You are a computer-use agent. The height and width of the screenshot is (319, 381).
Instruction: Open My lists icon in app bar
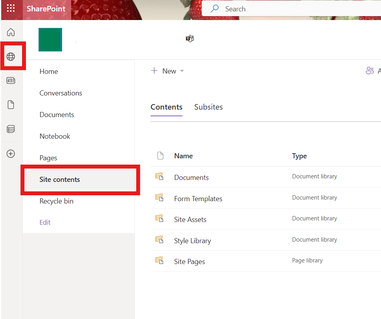click(x=11, y=129)
